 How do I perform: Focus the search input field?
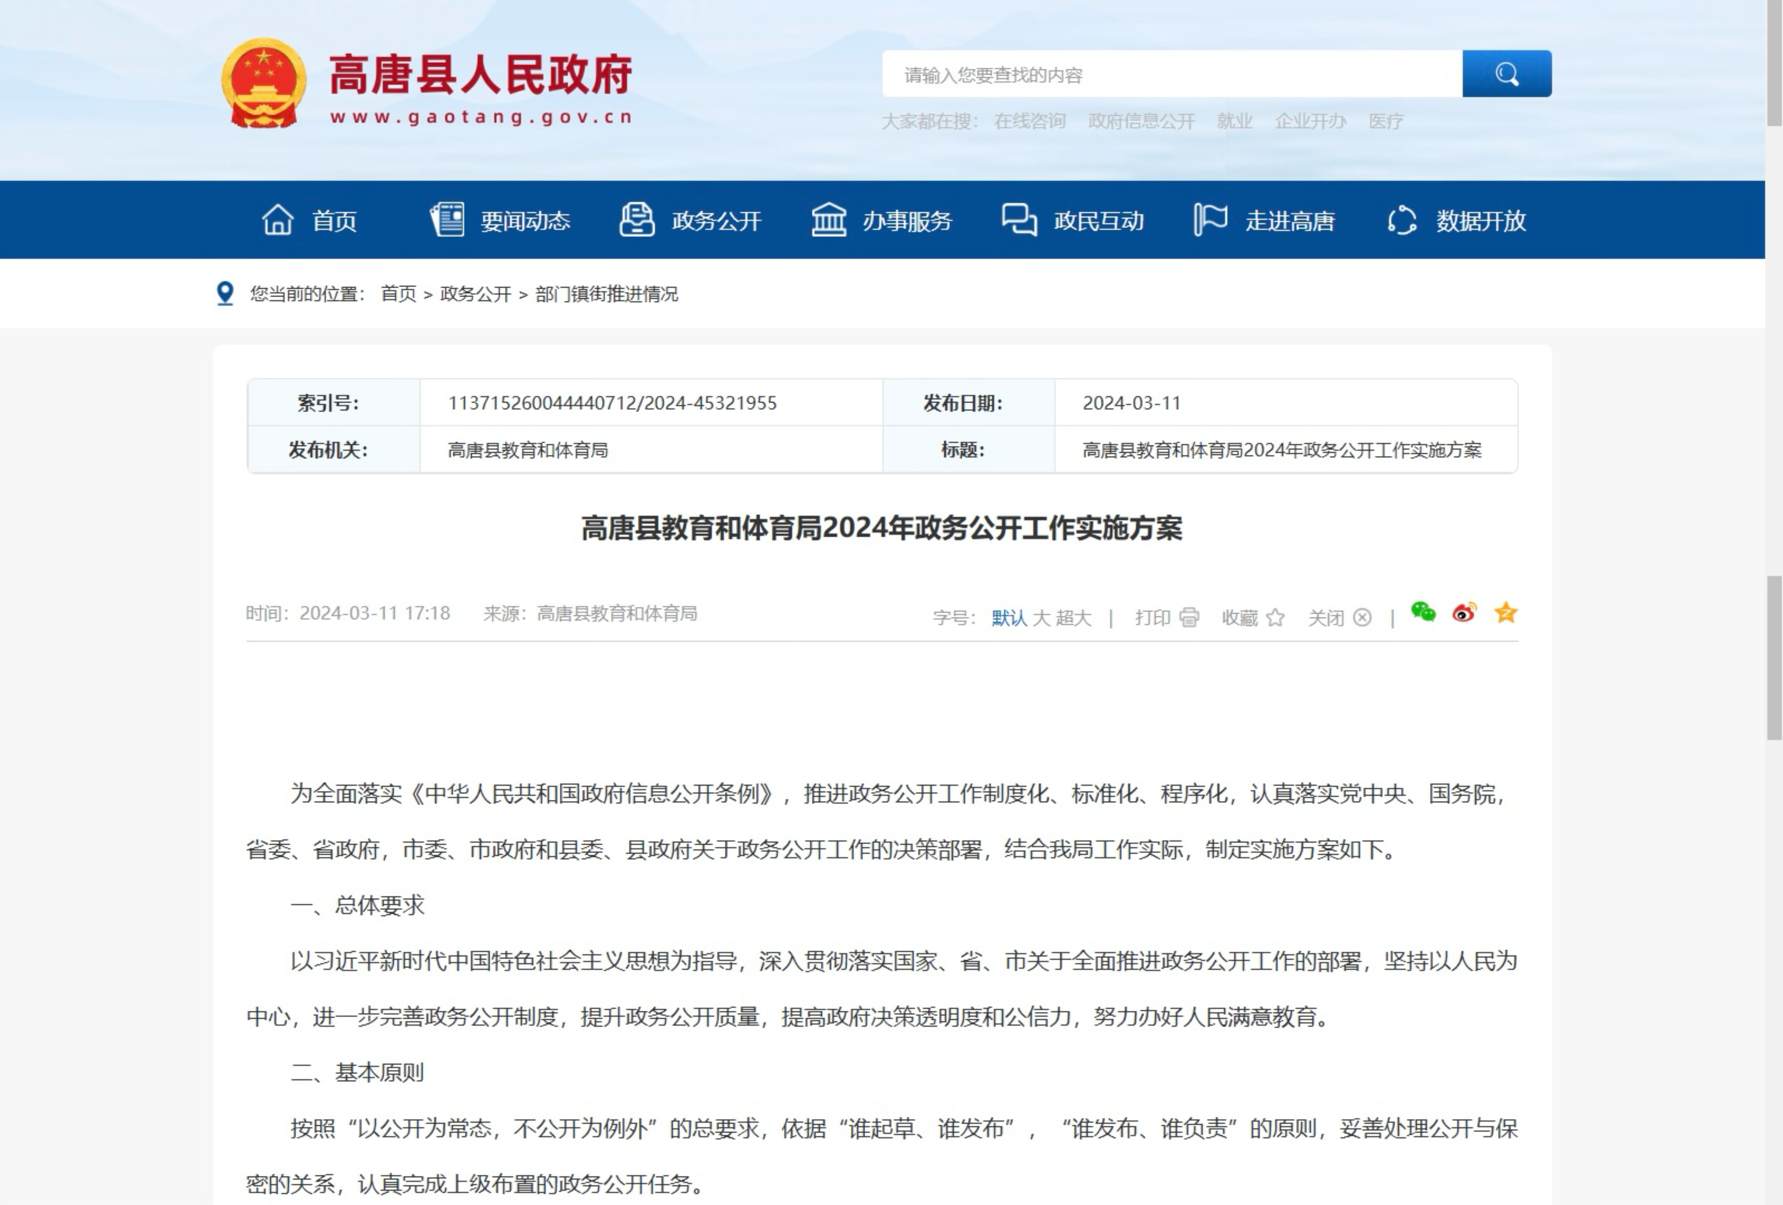click(x=1172, y=75)
